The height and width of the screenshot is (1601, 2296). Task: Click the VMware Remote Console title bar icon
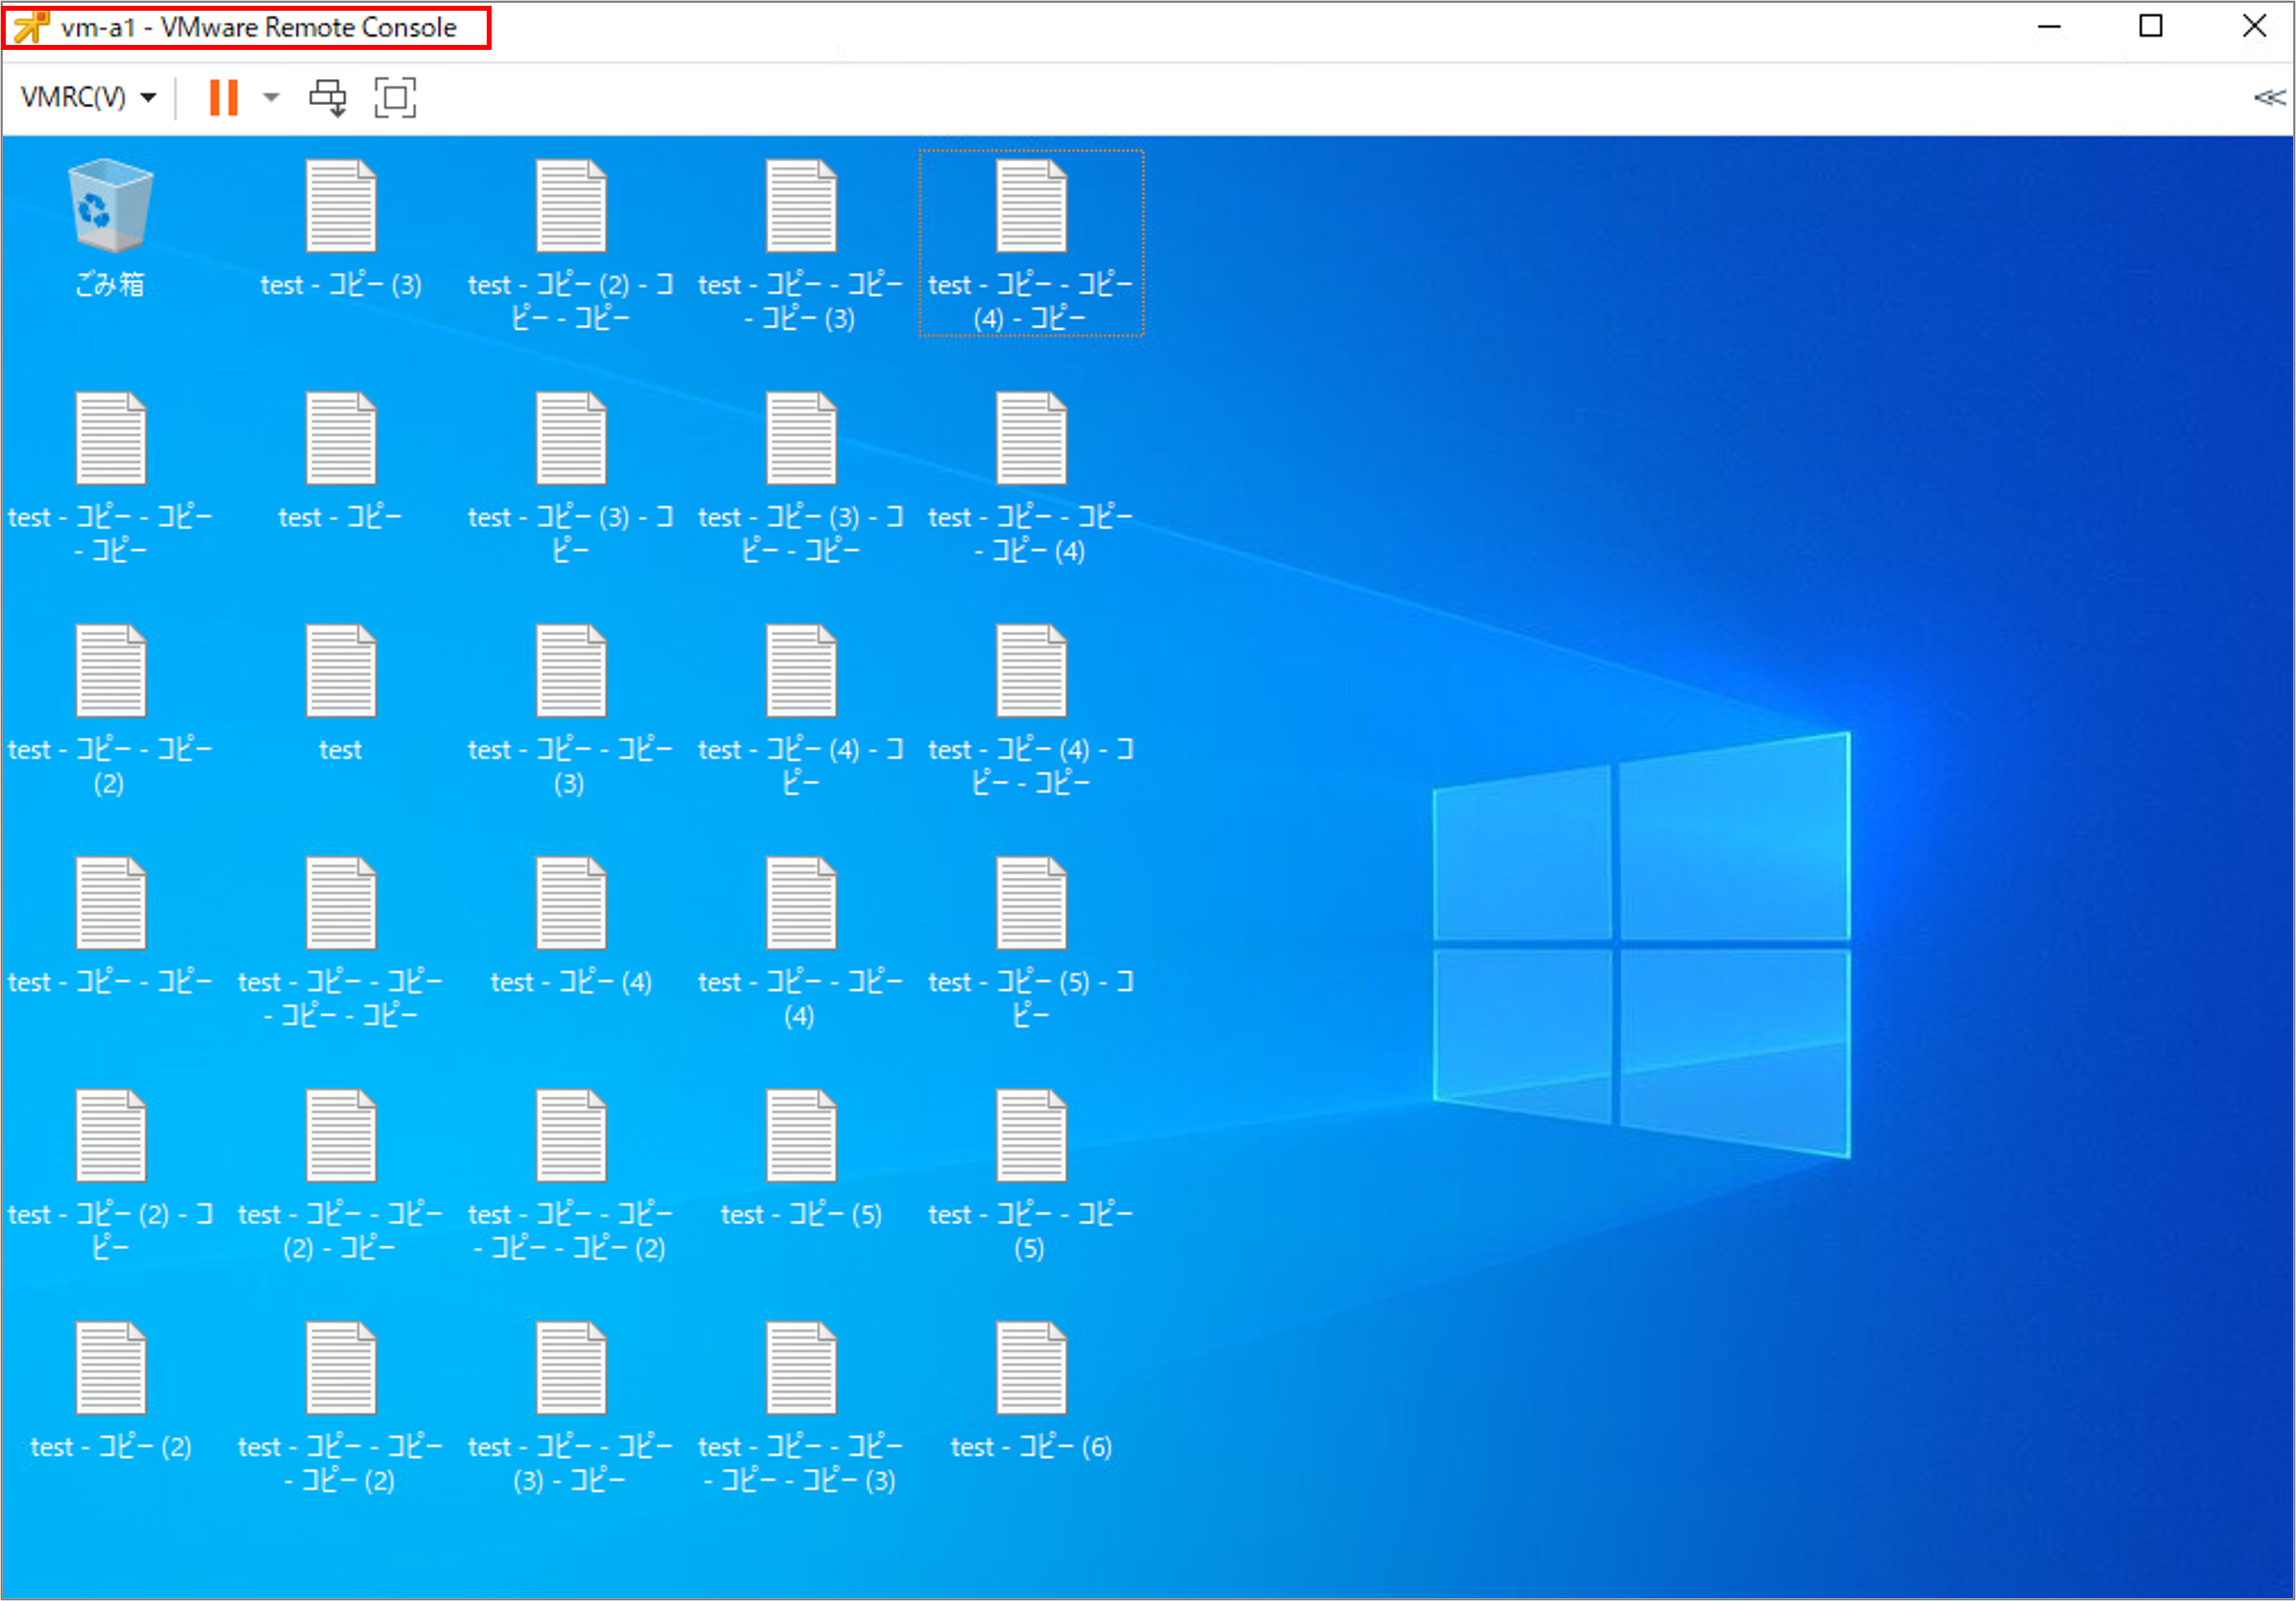(31, 27)
